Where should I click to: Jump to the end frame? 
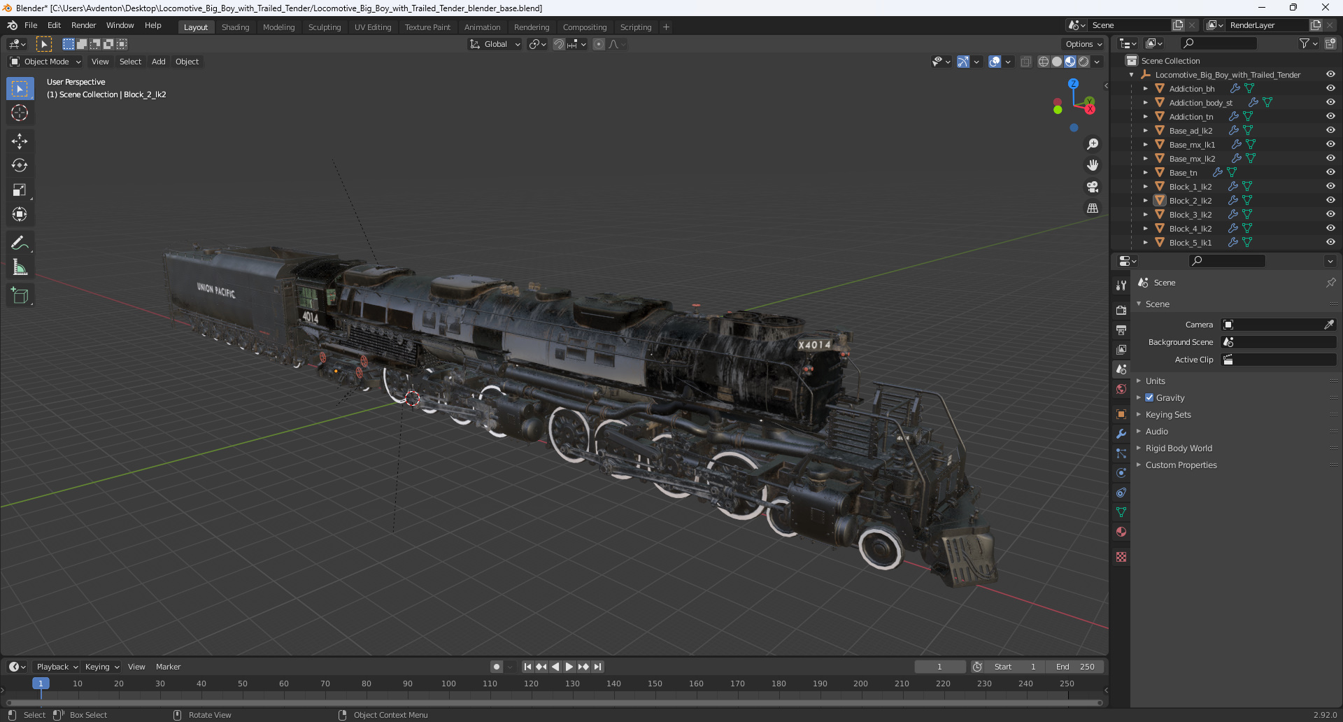click(x=597, y=667)
